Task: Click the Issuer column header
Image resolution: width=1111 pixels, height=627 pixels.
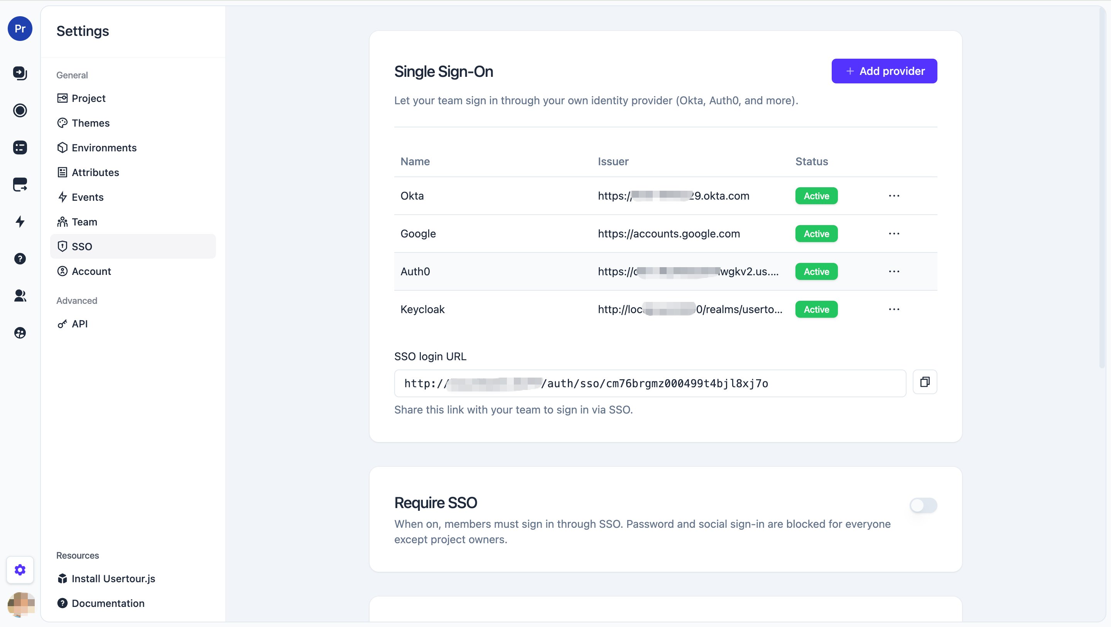Action: coord(613,161)
